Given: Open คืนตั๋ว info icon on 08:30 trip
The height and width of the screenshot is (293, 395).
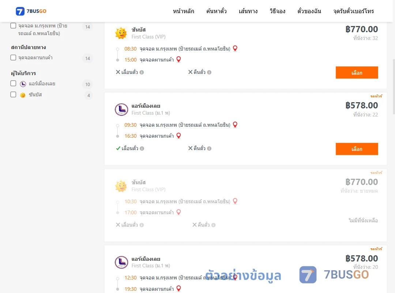Looking at the screenshot, I should pos(209,73).
